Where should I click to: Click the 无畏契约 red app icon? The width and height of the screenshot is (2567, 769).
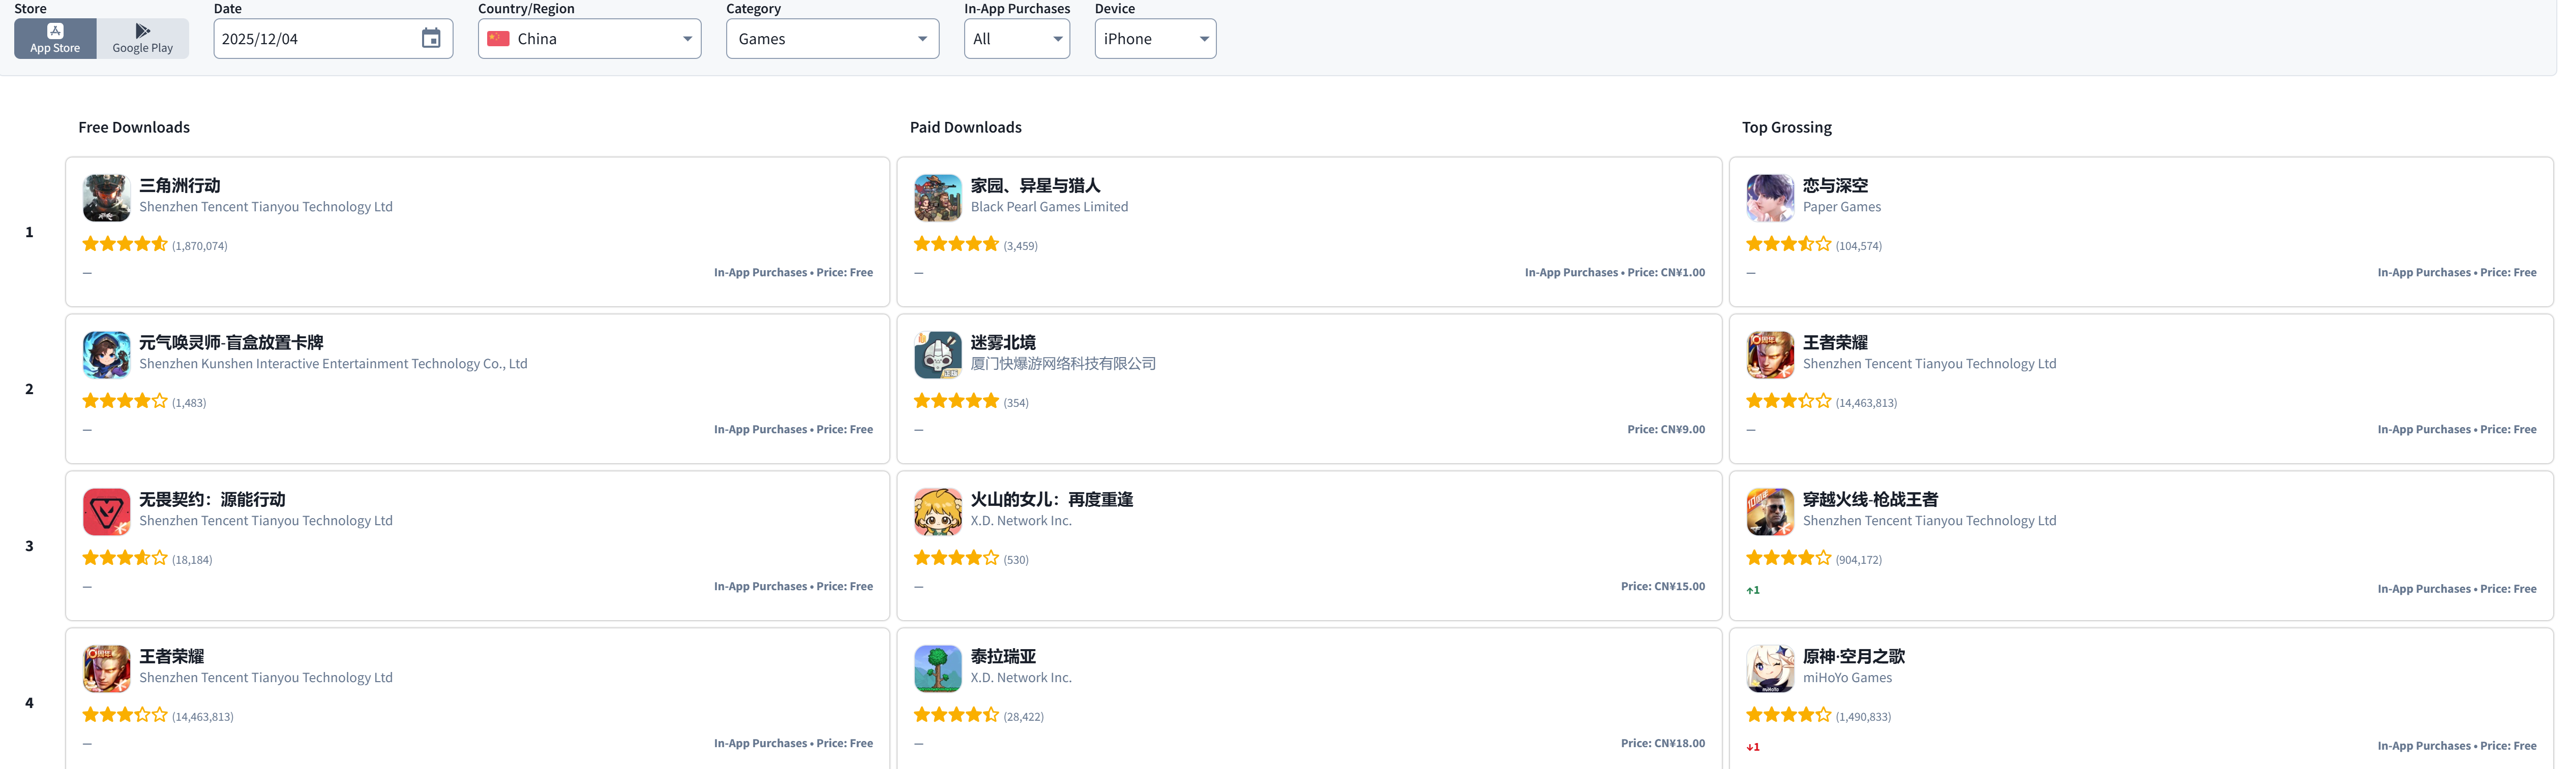(106, 511)
